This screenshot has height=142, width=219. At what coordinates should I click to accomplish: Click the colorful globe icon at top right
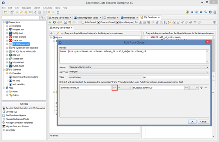tap(187, 12)
